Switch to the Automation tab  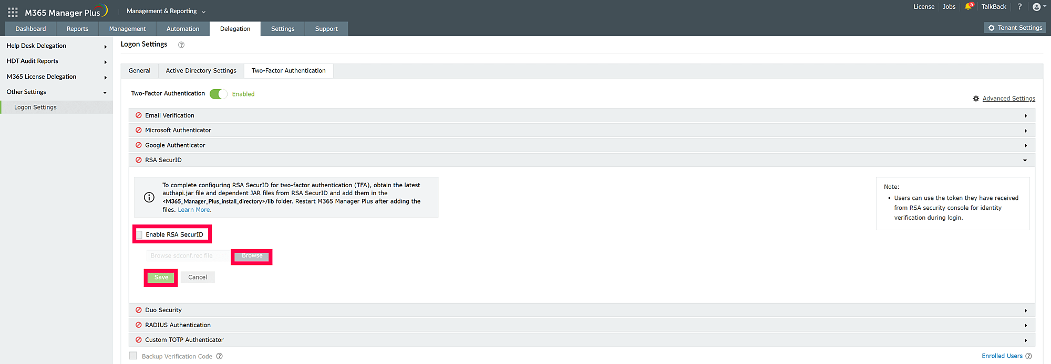tap(183, 29)
